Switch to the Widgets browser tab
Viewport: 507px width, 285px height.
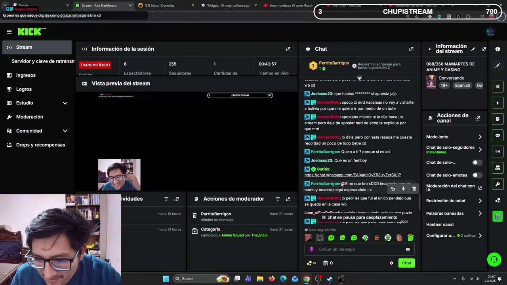[229, 6]
